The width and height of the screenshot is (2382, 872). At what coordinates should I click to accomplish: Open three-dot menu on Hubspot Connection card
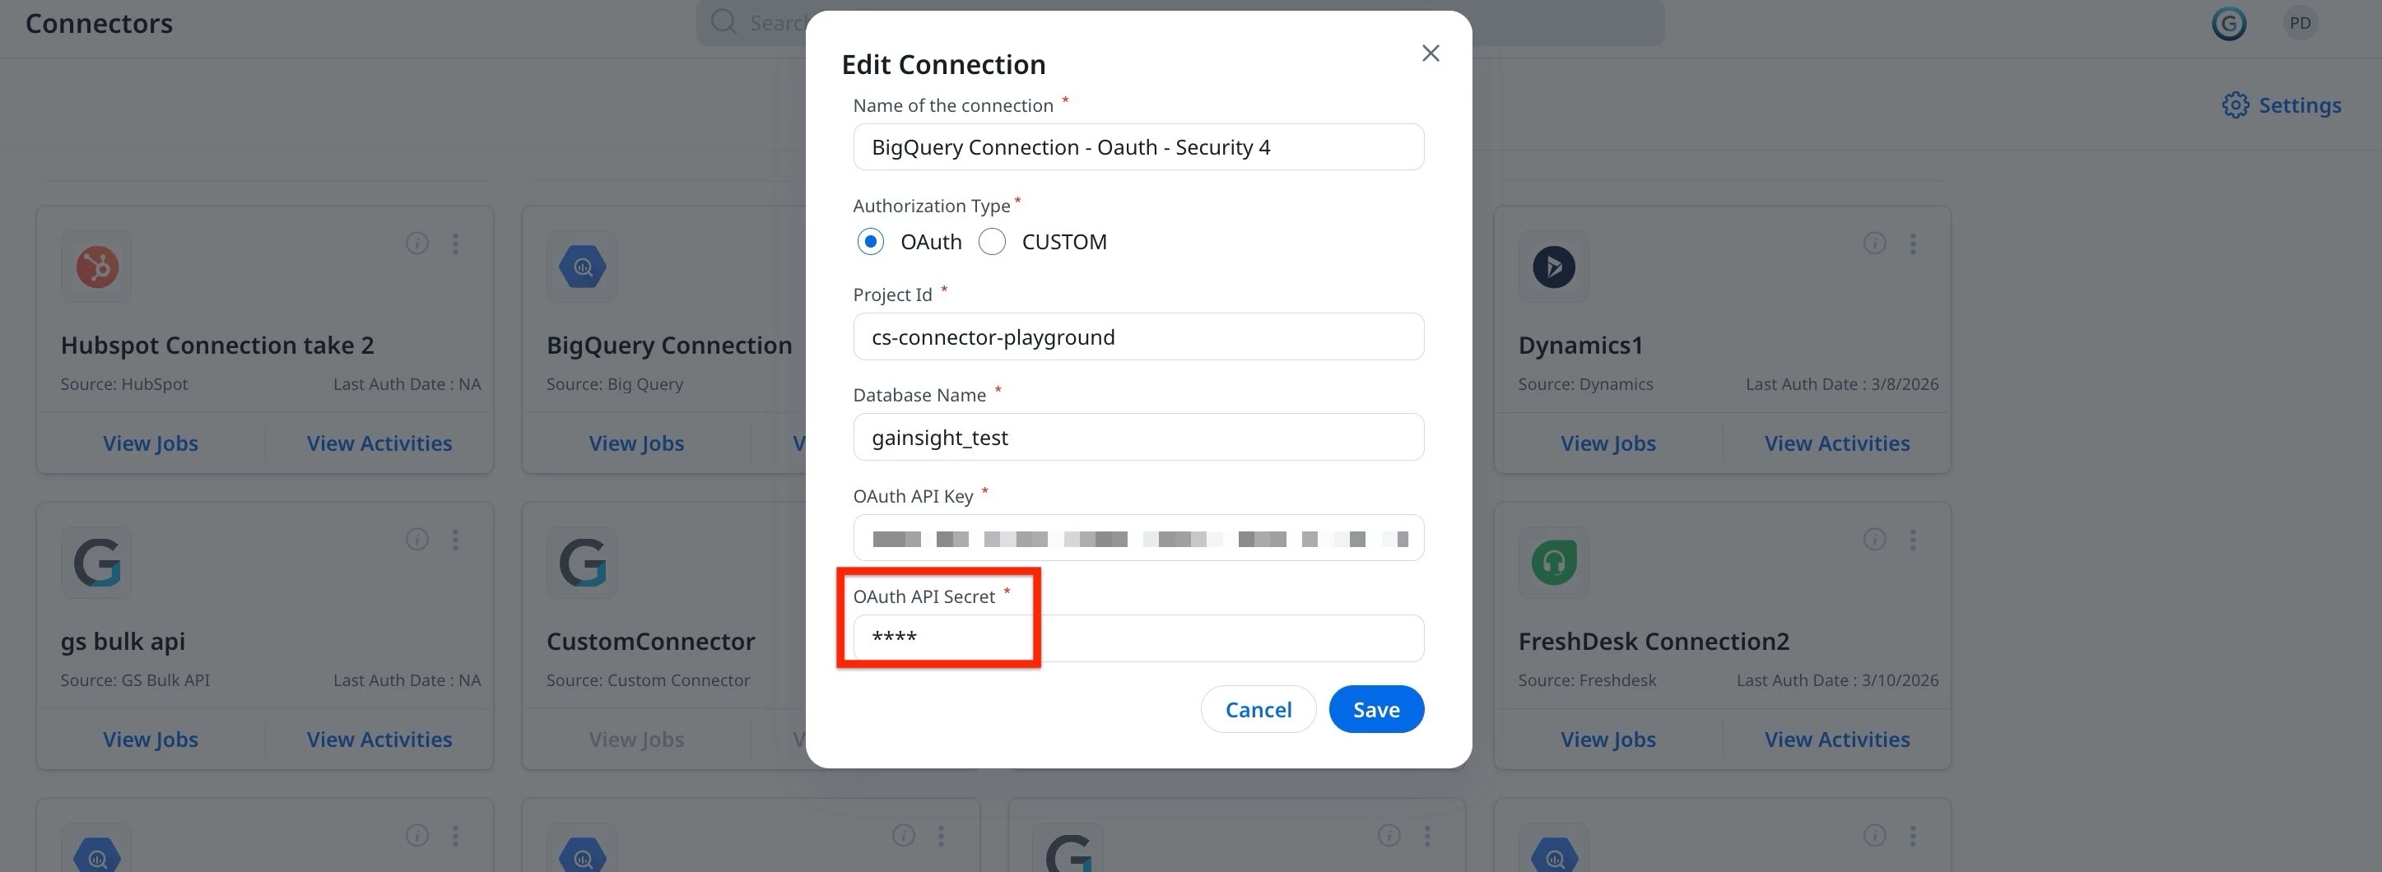click(455, 244)
